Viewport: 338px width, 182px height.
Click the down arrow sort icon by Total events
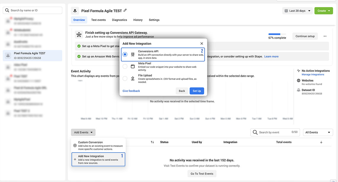click(x=321, y=142)
